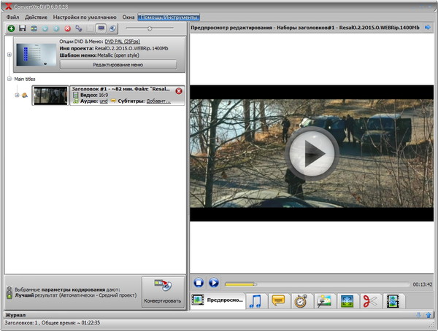Screen dimensions: 438x331
Task: Click the Редактирование меню button
Action: (x=118, y=64)
